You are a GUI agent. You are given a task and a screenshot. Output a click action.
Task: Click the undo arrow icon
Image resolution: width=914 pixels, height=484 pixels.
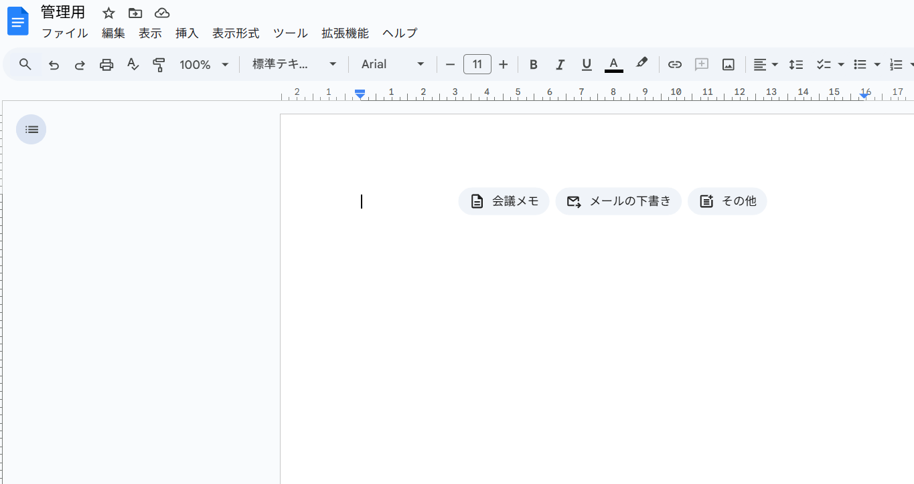click(x=54, y=65)
